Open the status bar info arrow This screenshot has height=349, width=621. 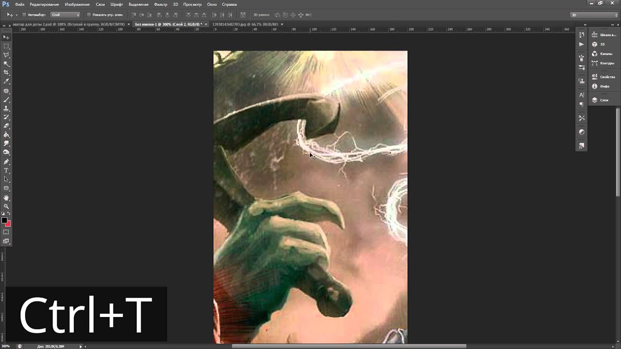[x=81, y=346]
